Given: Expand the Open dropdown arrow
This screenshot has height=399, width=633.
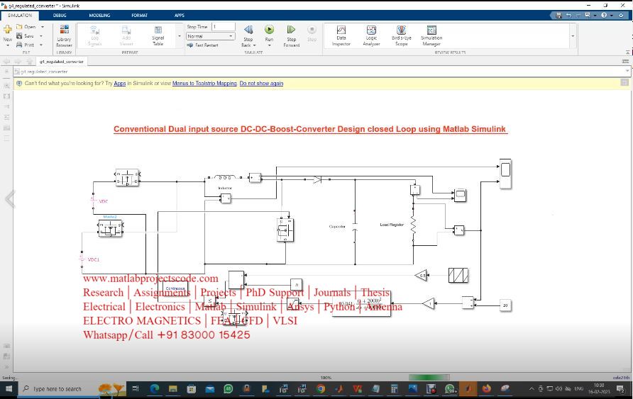Looking at the screenshot, I should [x=43, y=27].
